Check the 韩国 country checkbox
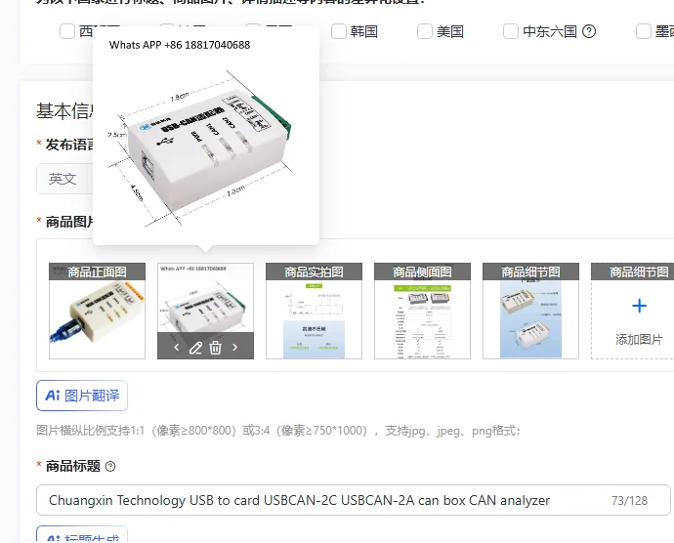Screen dimensions: 674x543 339,31
